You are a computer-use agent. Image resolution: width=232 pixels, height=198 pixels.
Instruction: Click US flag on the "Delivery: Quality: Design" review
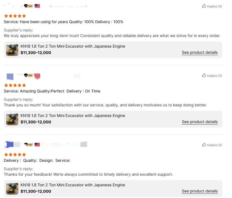tap(37, 145)
